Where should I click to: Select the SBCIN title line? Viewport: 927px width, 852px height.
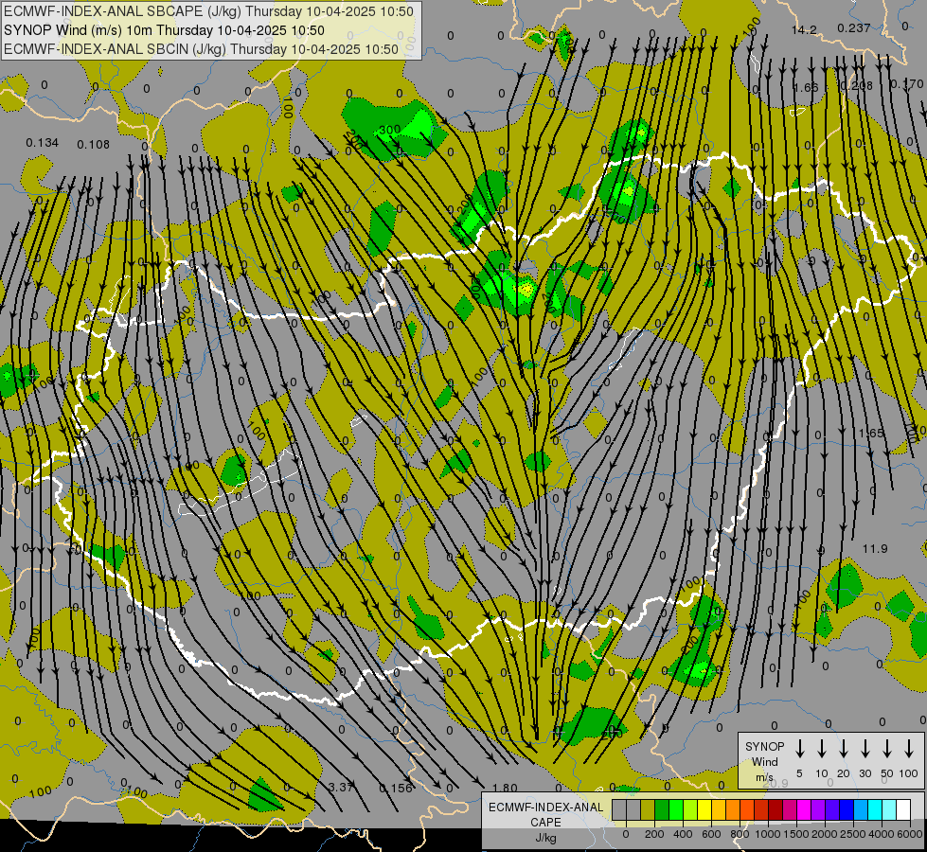(x=201, y=49)
